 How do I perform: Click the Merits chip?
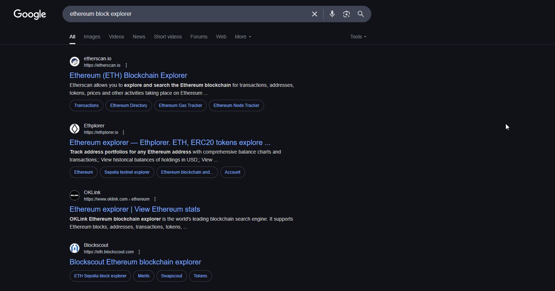click(x=144, y=276)
